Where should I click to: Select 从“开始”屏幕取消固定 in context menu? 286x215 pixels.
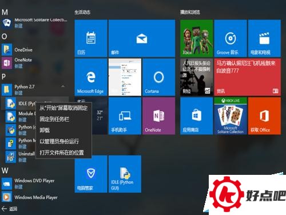pyautogui.click(x=63, y=108)
